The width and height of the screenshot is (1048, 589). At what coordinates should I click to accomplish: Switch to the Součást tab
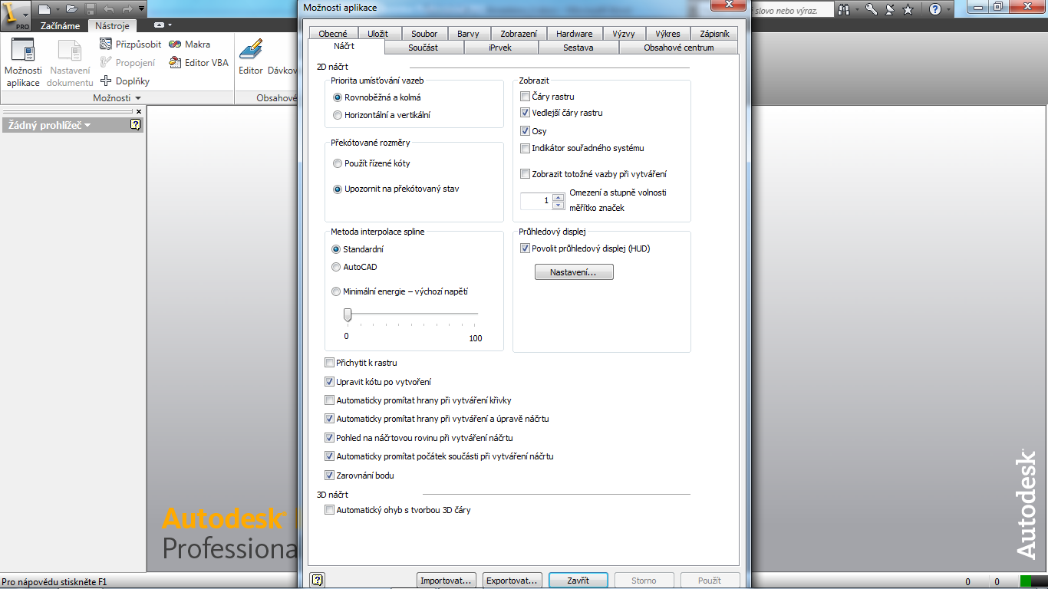pyautogui.click(x=423, y=48)
